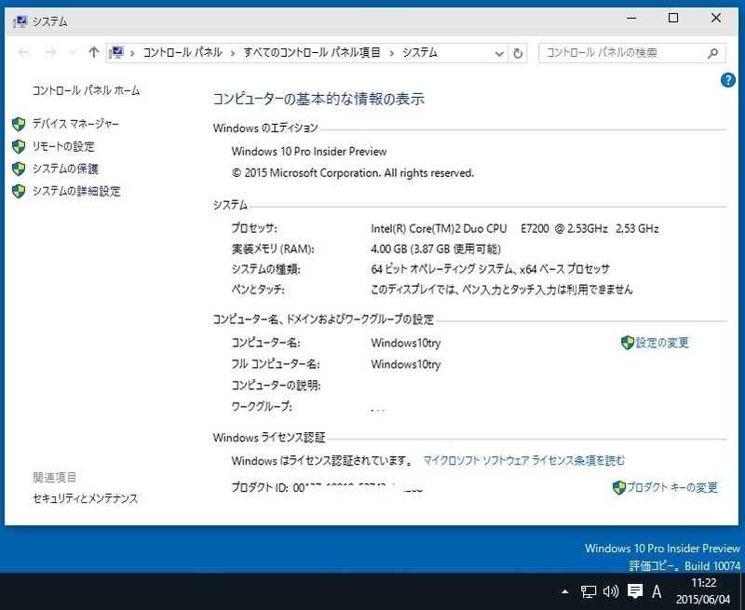Viewport: 745px width, 610px height.
Task: Open リモートの設定 remote settings link
Action: point(63,146)
